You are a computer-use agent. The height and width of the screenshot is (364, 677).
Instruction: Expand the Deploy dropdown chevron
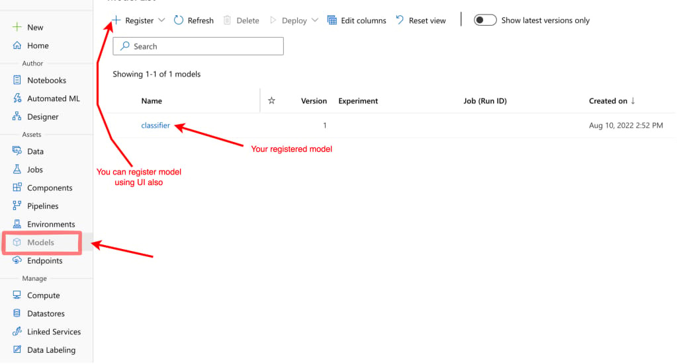[315, 20]
